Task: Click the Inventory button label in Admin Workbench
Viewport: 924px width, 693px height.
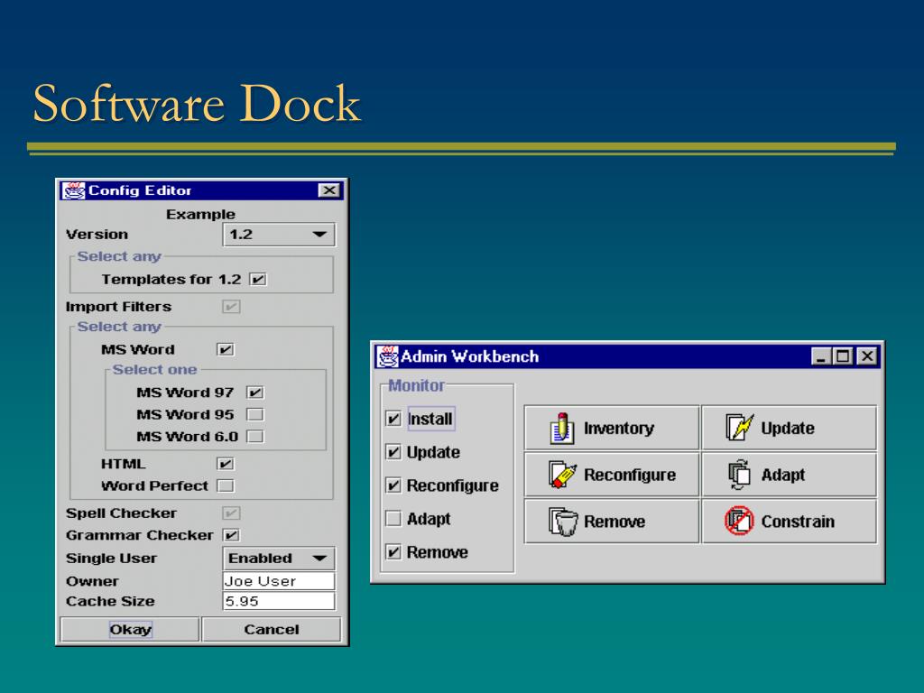Action: click(x=619, y=429)
